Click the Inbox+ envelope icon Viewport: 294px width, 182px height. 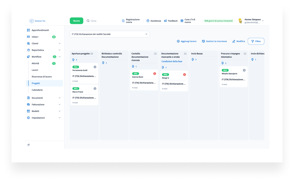28,37
